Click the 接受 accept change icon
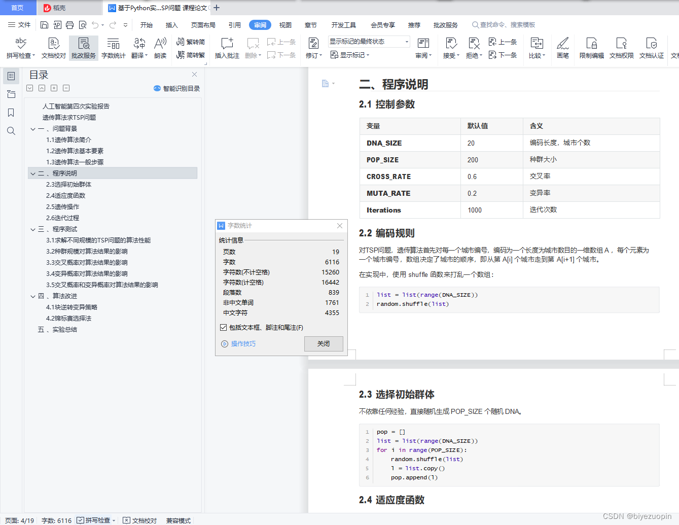The height and width of the screenshot is (525, 679). (x=451, y=44)
